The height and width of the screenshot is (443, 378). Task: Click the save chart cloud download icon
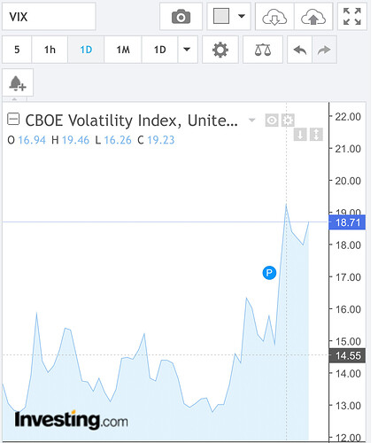[274, 17]
